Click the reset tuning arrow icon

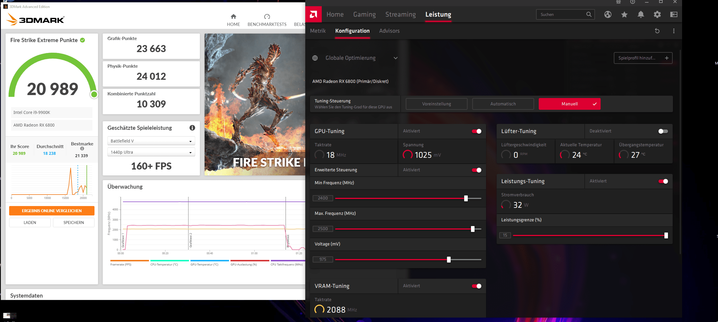pyautogui.click(x=657, y=31)
